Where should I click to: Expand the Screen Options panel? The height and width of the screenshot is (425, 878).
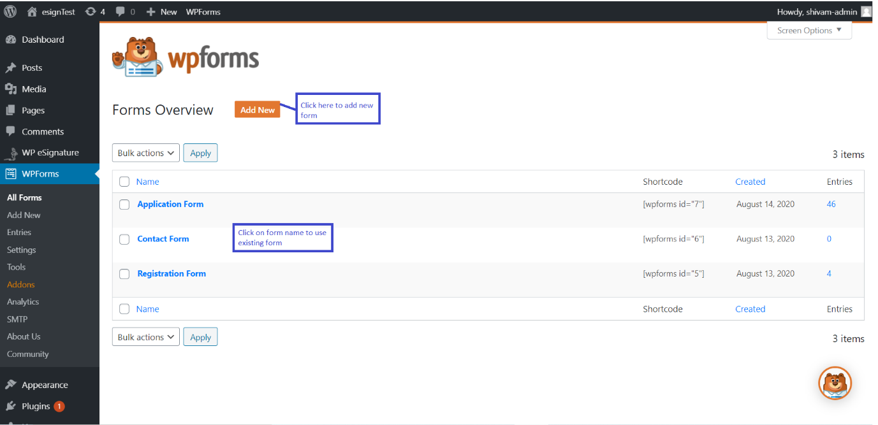(809, 30)
